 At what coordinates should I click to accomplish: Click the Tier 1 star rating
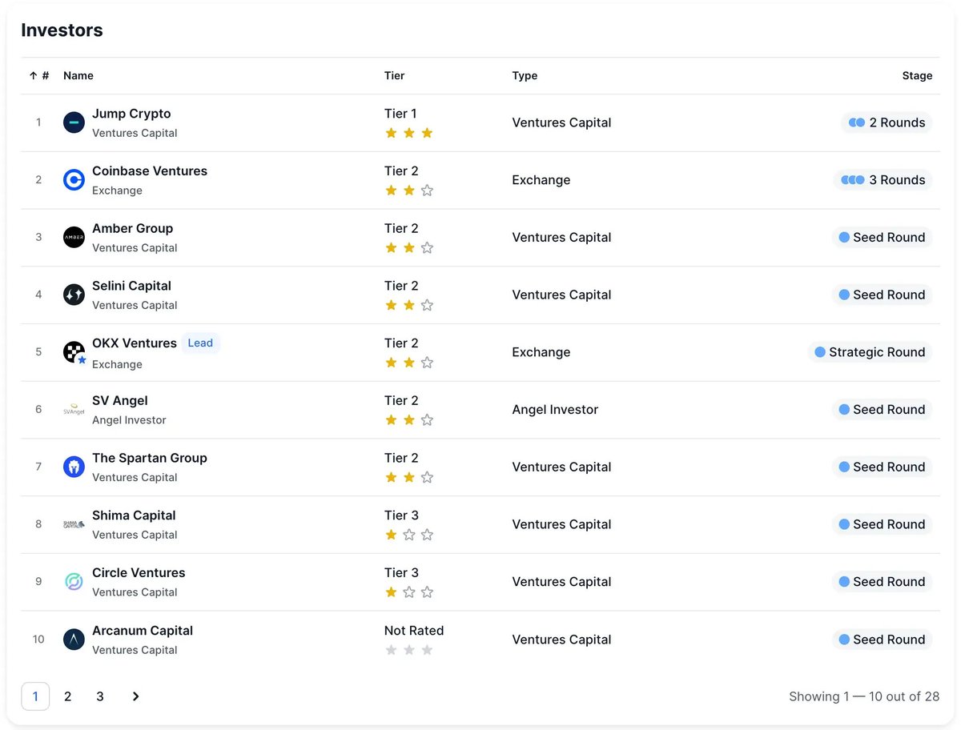pyautogui.click(x=408, y=133)
